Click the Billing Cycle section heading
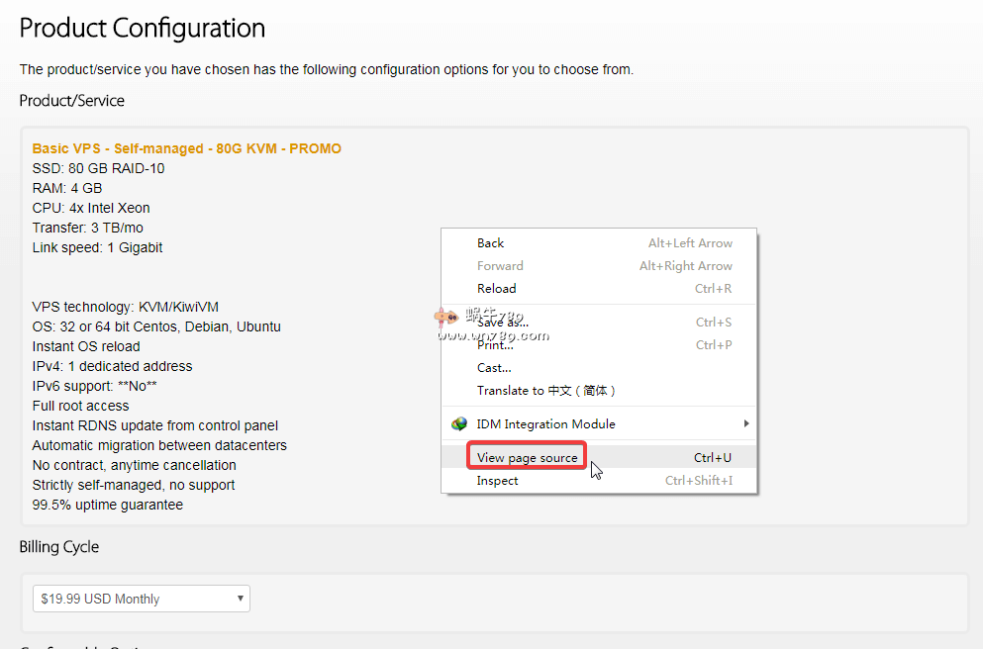The width and height of the screenshot is (983, 649). (59, 547)
